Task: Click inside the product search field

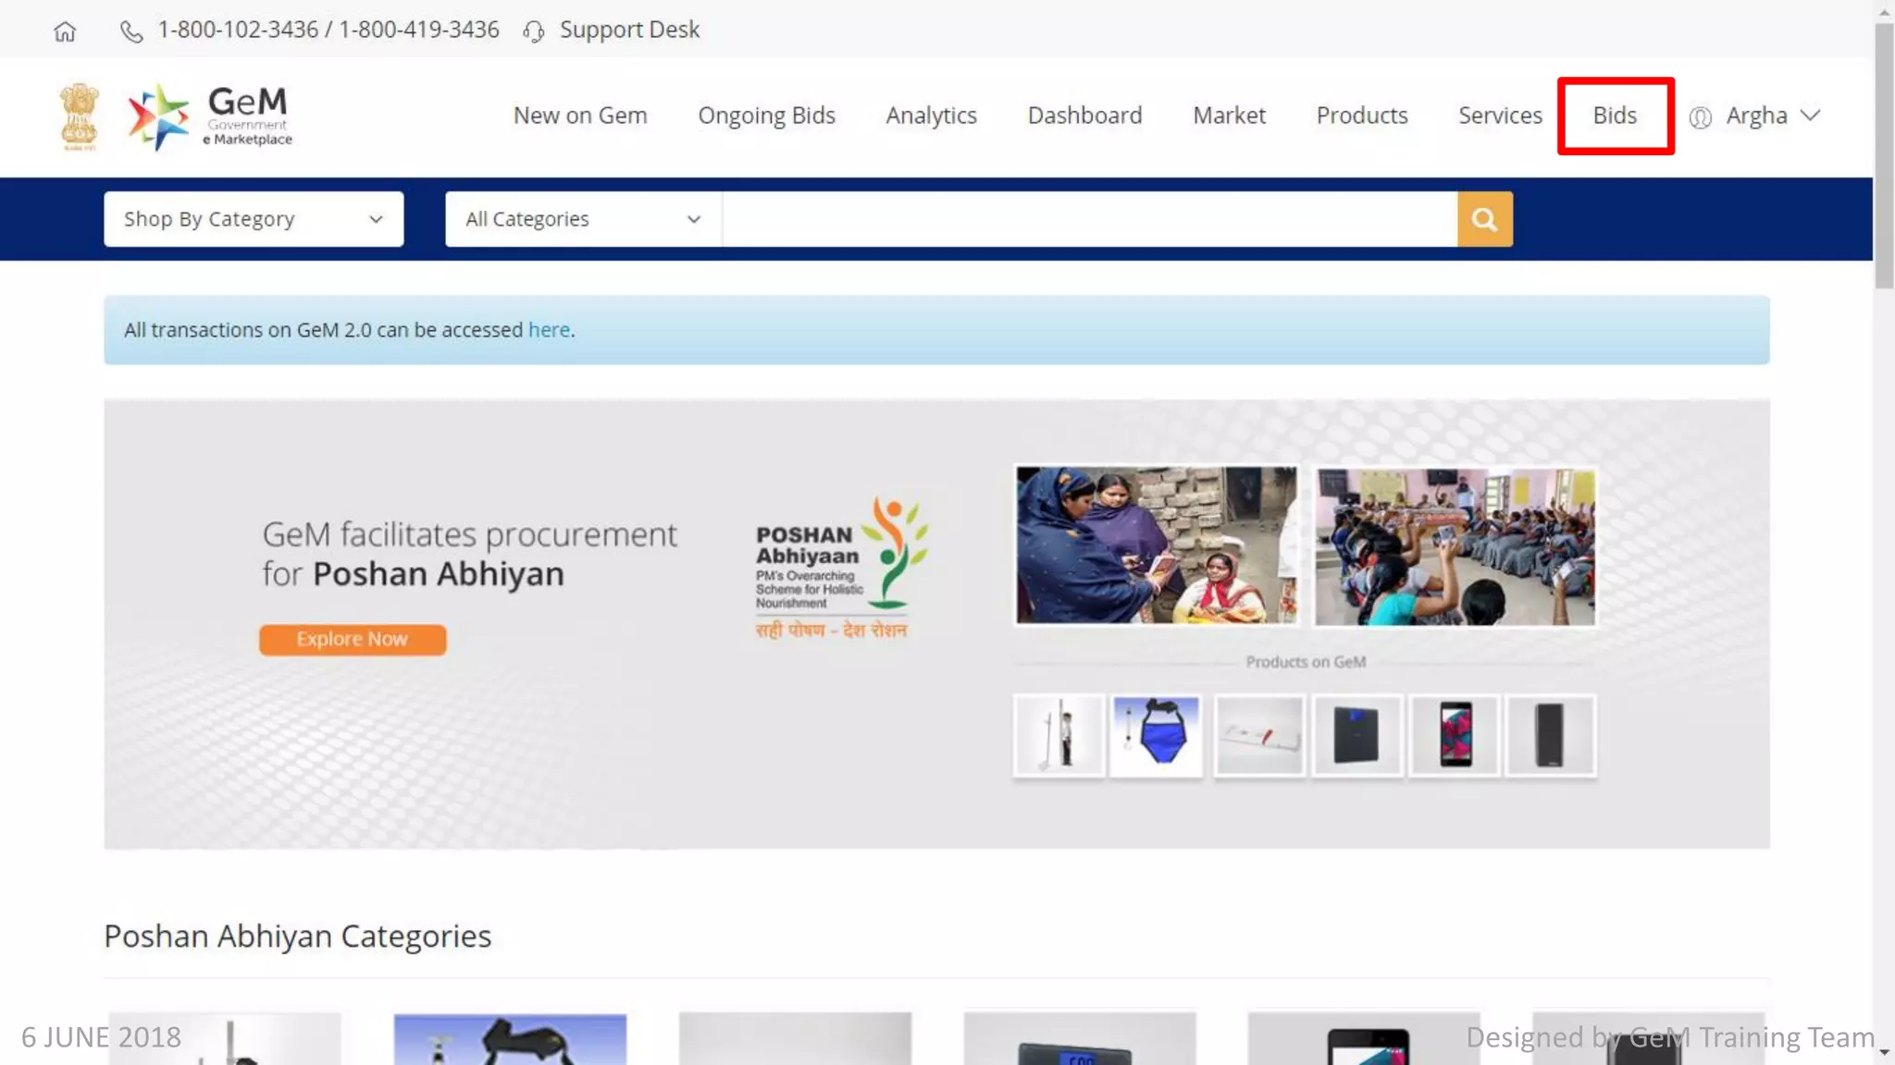Action: 1089,219
